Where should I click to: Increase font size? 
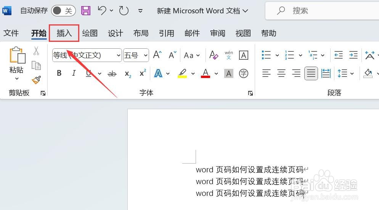point(157,55)
